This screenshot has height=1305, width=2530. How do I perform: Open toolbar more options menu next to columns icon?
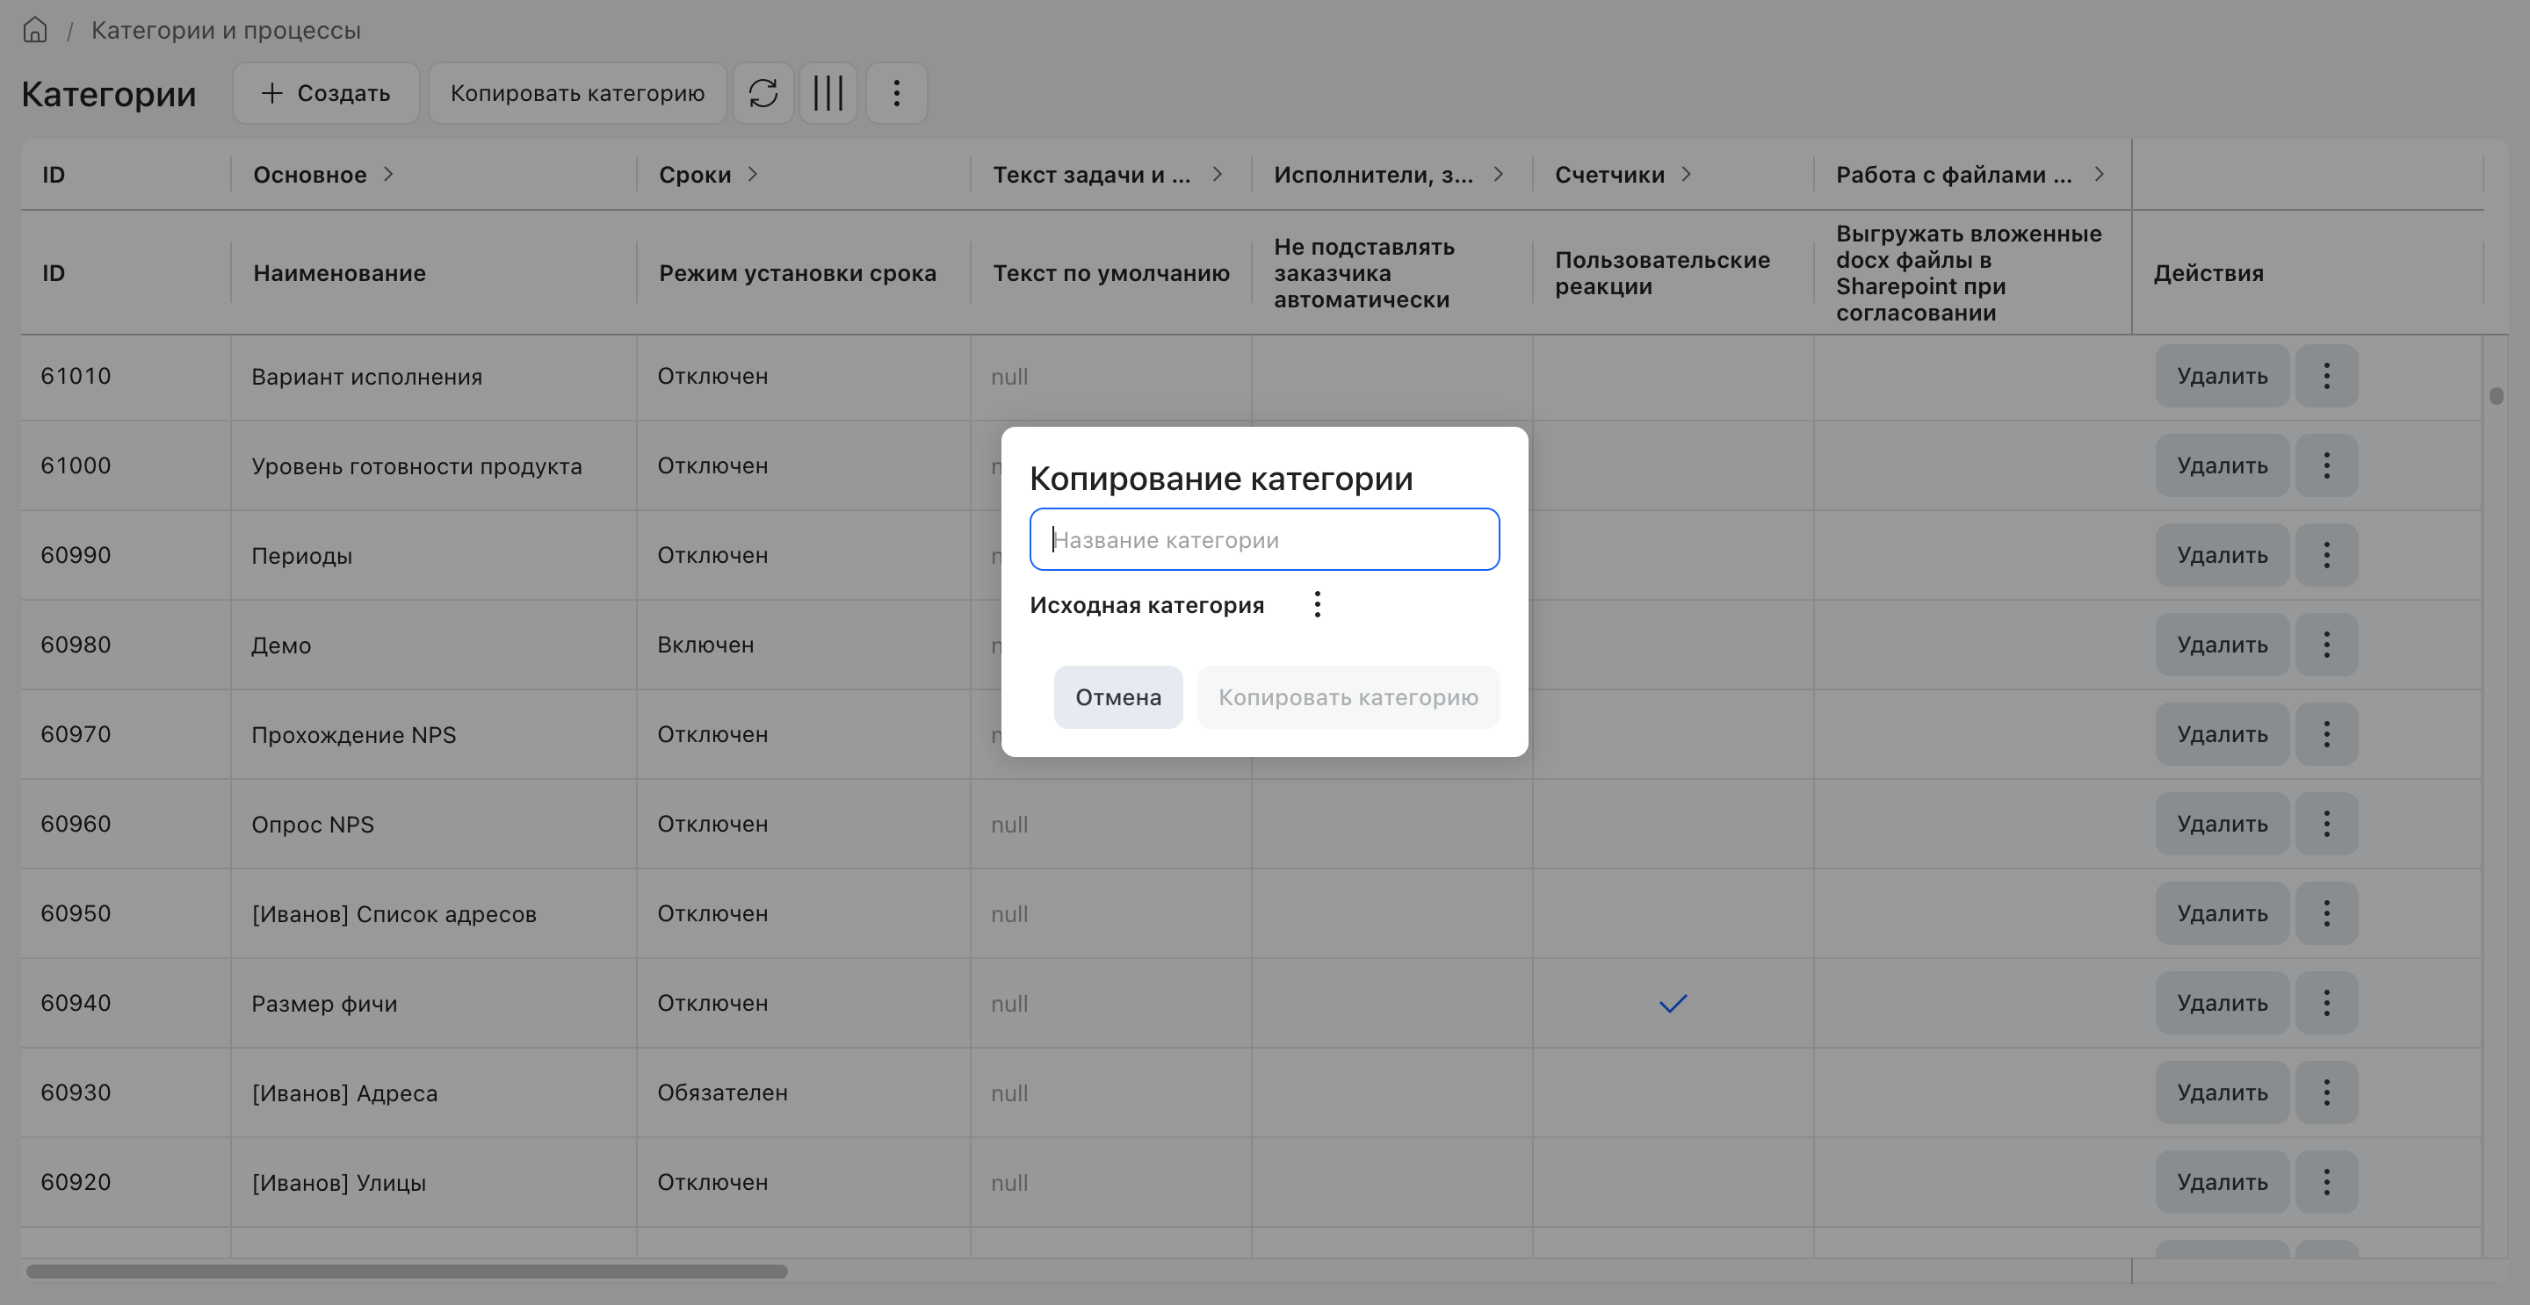[896, 93]
